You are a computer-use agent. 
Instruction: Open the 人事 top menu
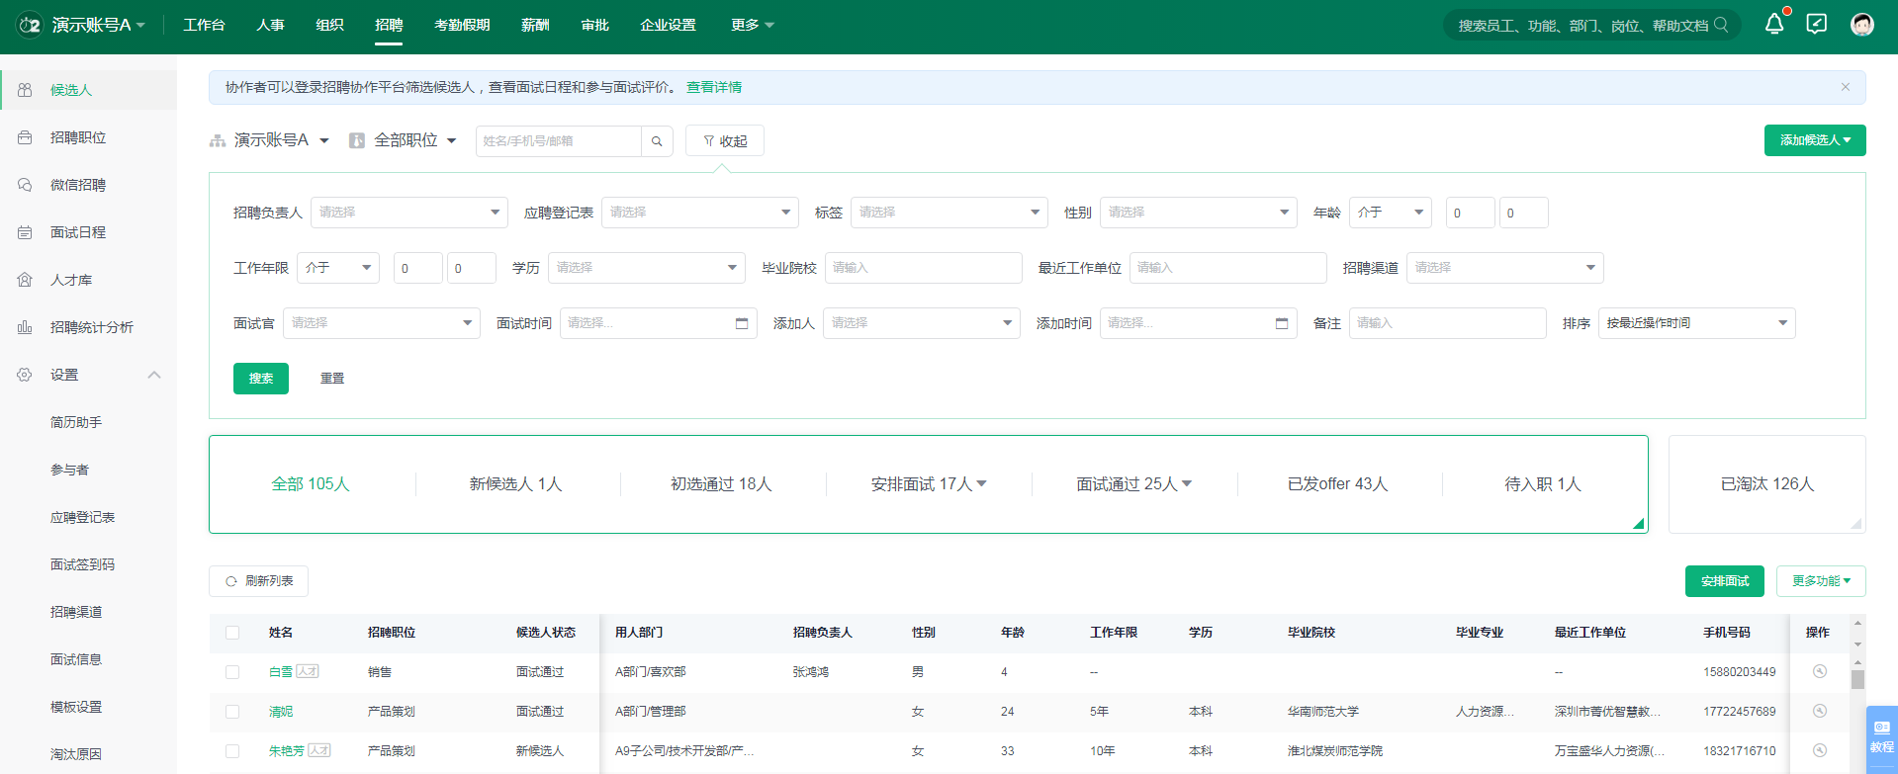tap(270, 25)
